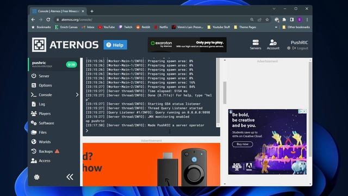This screenshot has width=348, height=196.
Task: Open the Chrome three-dot menu
Action: pyautogui.click(x=307, y=20)
